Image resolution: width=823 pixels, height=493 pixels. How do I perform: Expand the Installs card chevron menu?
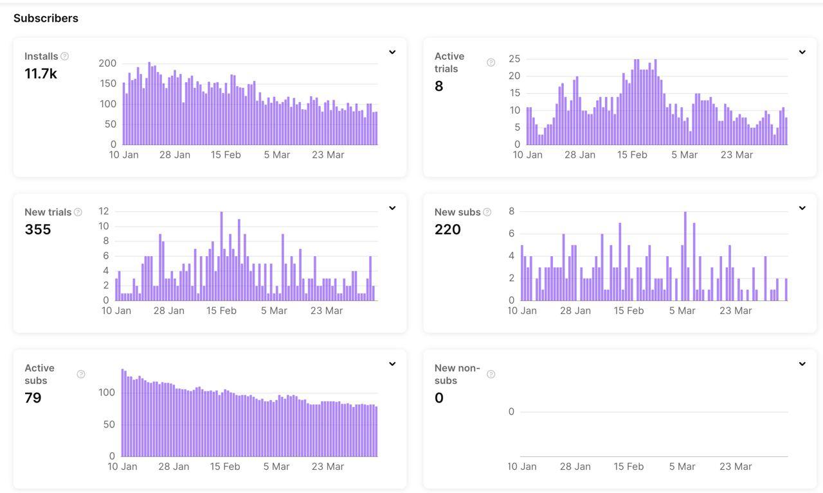[392, 52]
